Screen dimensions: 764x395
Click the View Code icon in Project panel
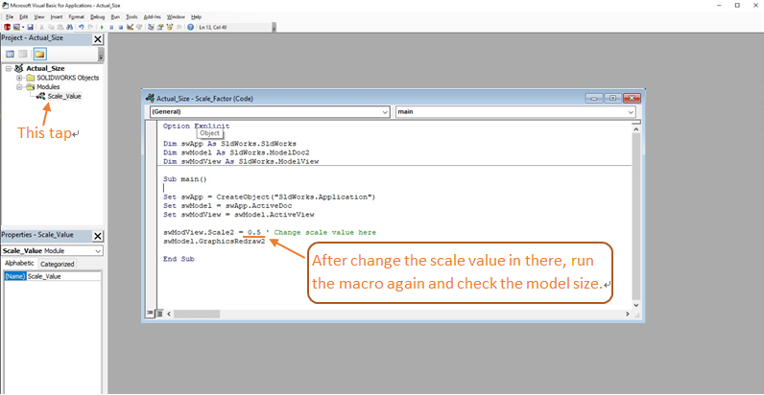click(x=10, y=54)
